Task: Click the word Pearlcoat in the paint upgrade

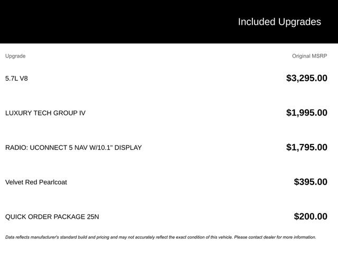Action: tap(53, 182)
